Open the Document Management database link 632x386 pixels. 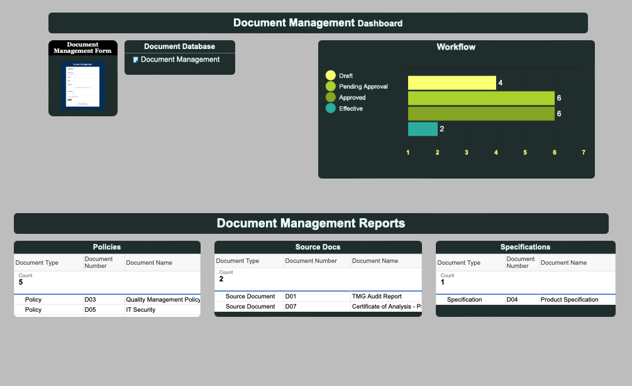[x=180, y=60]
